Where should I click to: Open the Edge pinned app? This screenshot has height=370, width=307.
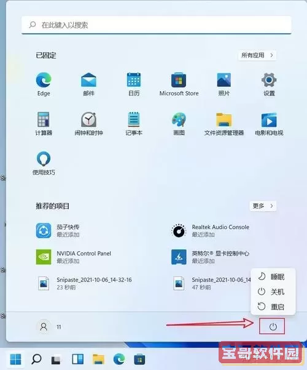coord(44,84)
